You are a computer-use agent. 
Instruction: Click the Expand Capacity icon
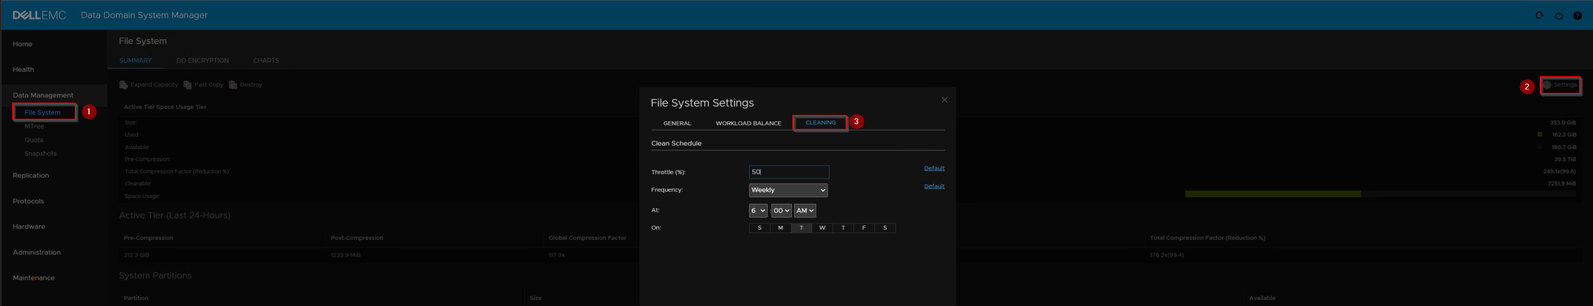tap(124, 85)
